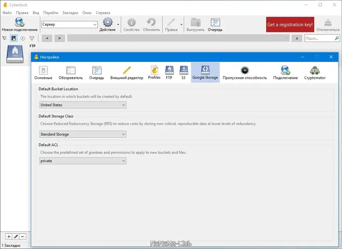Open the Основные preferences tab
Screen dimensions: 342x249
(x=43, y=73)
